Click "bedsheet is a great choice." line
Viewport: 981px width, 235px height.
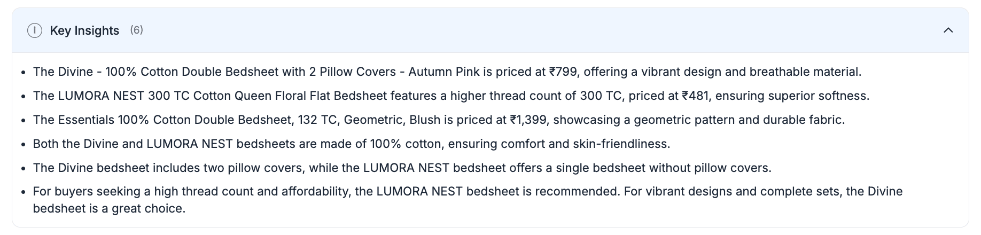(109, 208)
